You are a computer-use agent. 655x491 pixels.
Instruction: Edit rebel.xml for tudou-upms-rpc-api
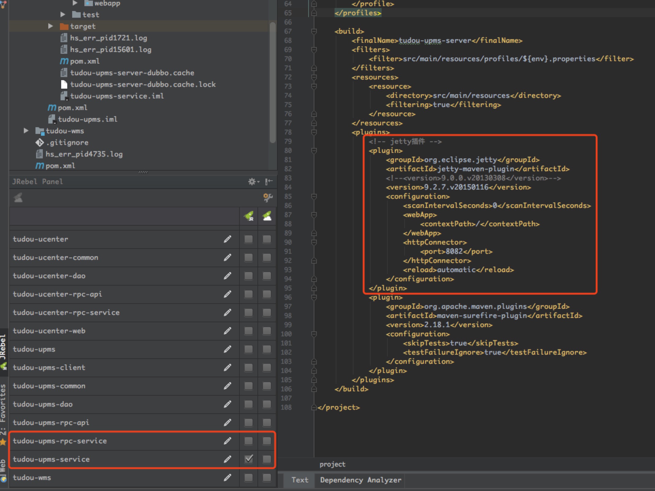(227, 423)
